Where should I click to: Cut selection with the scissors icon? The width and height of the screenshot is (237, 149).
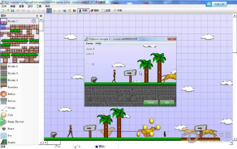point(29,11)
